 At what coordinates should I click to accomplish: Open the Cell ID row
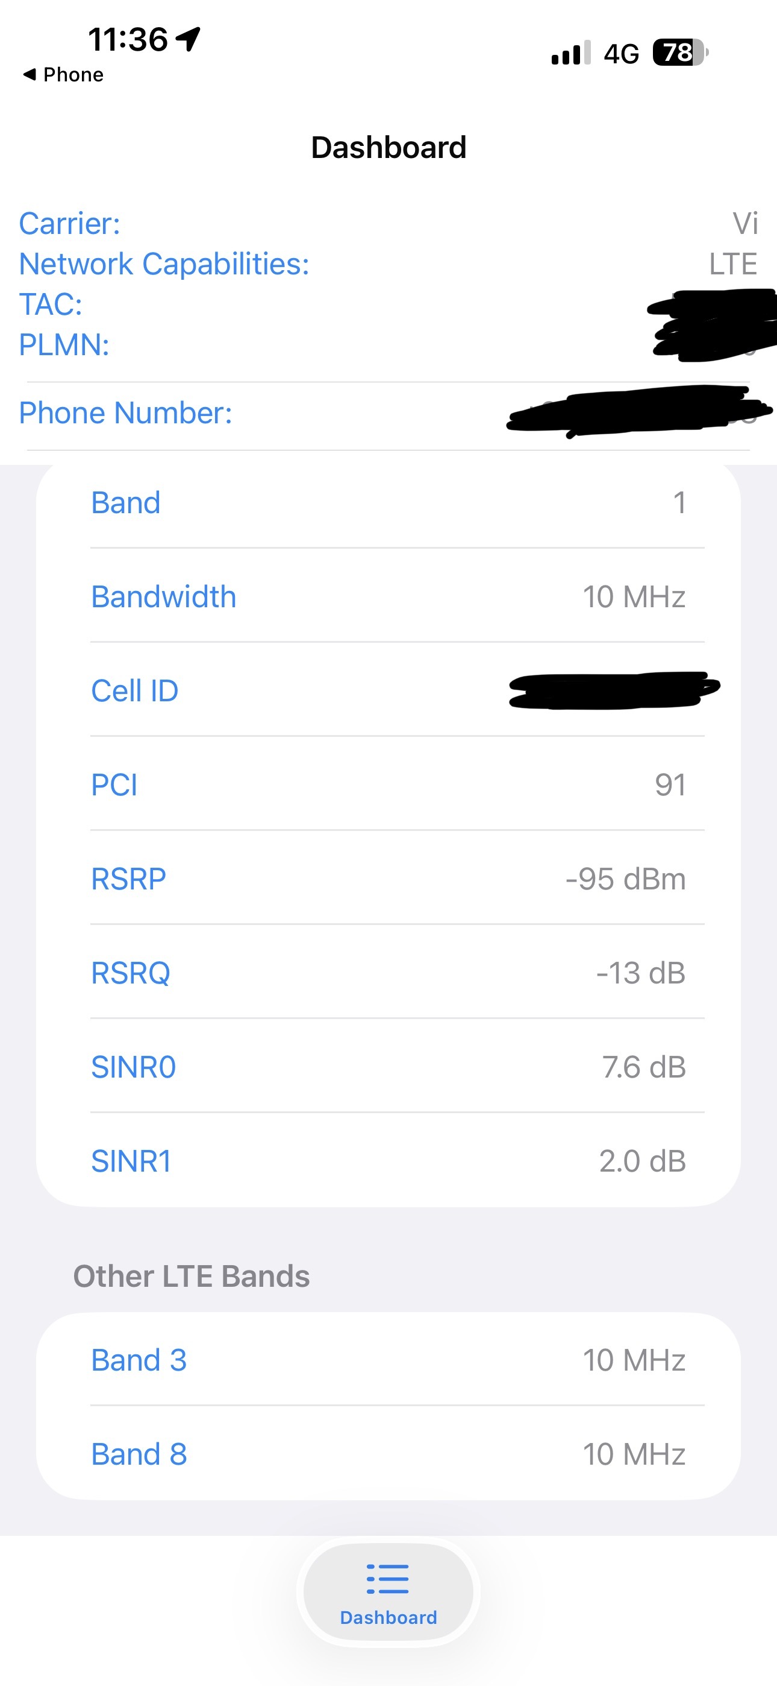(x=388, y=690)
